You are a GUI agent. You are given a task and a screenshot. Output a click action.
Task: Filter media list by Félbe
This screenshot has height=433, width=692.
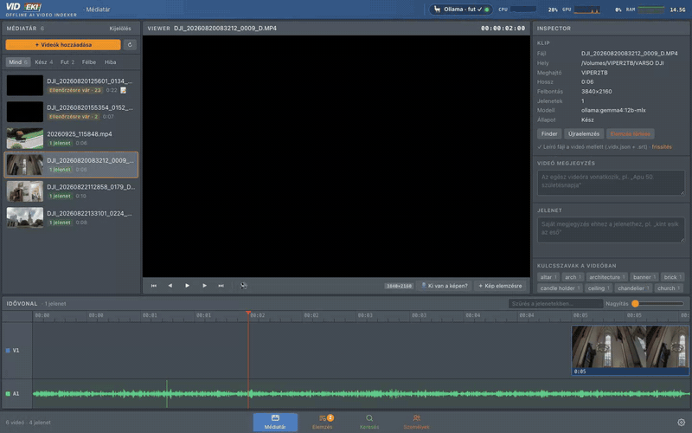point(89,62)
